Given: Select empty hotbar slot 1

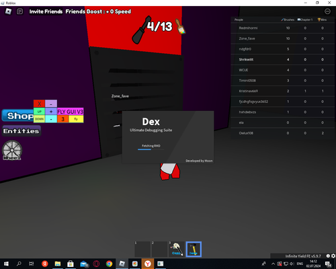Looking at the screenshot, I should pos(142,249).
